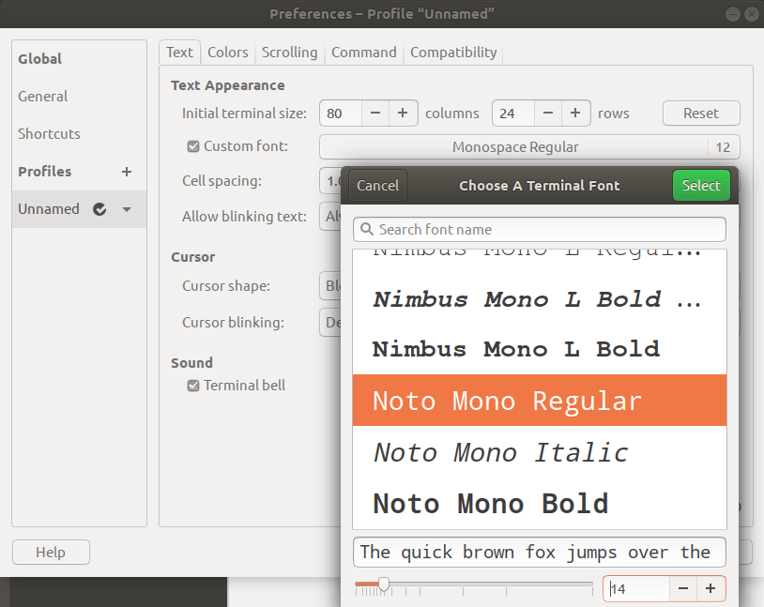Click the font size field showing 14
The image size is (764, 607).
pos(636,588)
